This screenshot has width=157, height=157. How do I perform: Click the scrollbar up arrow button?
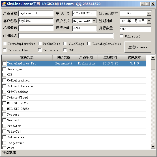coord(153,57)
